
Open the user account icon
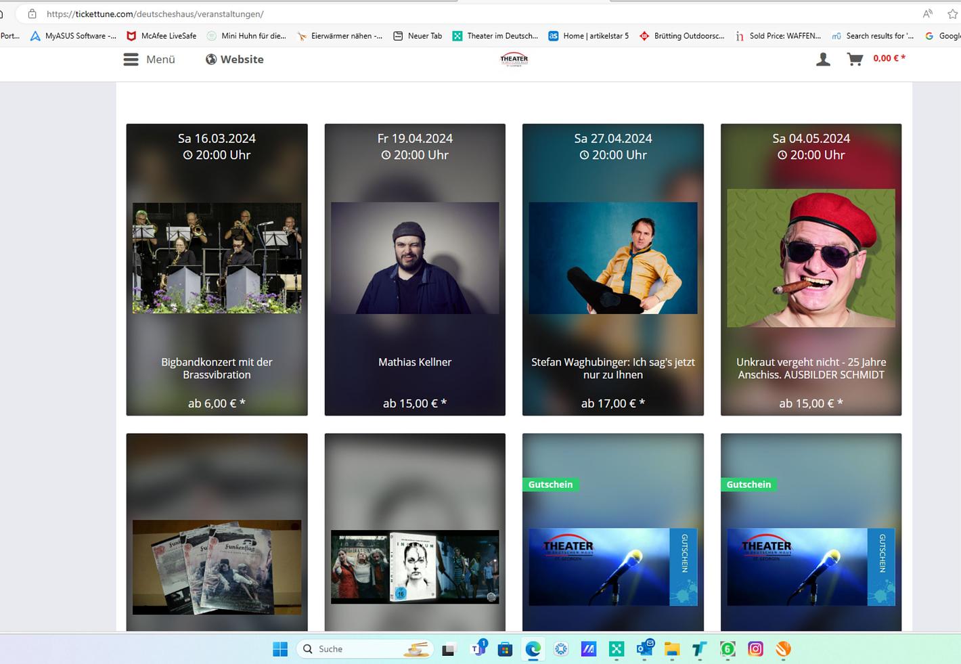coord(823,60)
